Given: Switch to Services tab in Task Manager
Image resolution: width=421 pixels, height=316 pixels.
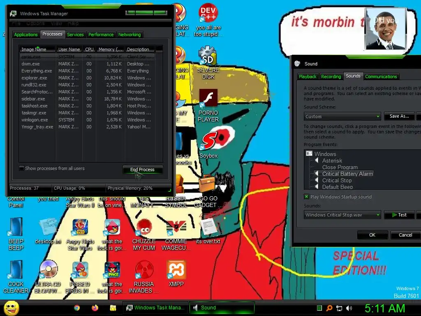Looking at the screenshot, I should click(x=75, y=35).
